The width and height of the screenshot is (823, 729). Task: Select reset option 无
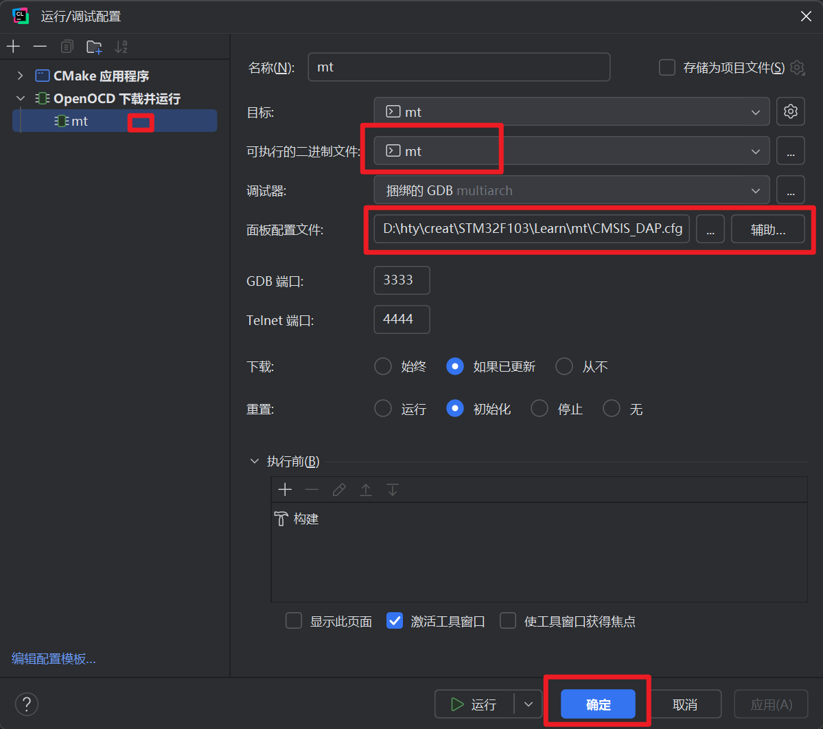(612, 408)
